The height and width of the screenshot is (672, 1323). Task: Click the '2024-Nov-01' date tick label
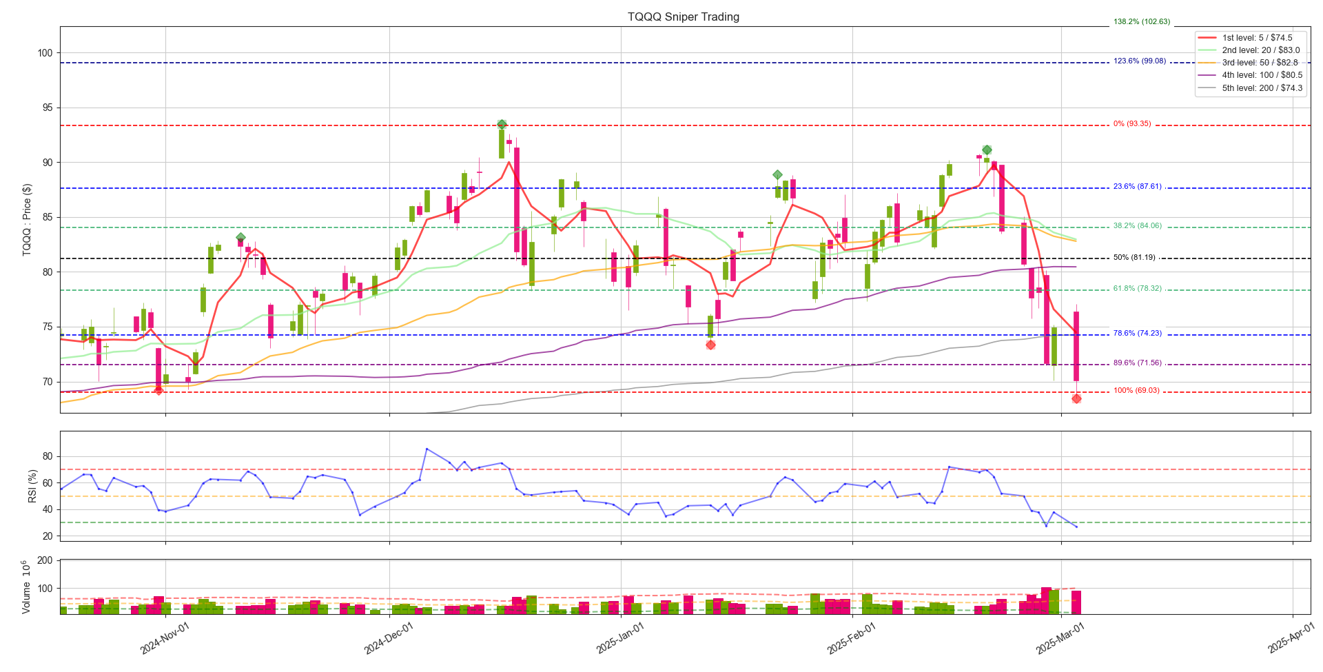pos(165,638)
